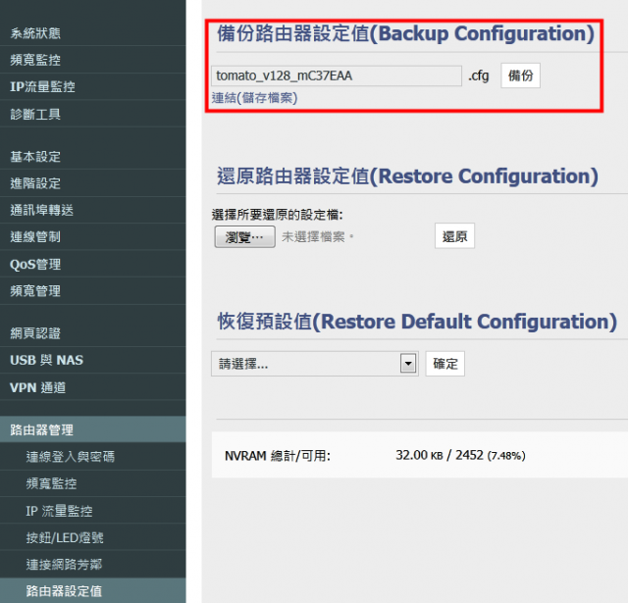Select 路由器設定值 submenu item
628x603 pixels.
(92, 590)
